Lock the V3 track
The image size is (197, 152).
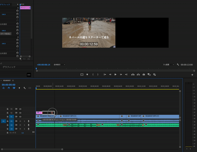(8, 109)
